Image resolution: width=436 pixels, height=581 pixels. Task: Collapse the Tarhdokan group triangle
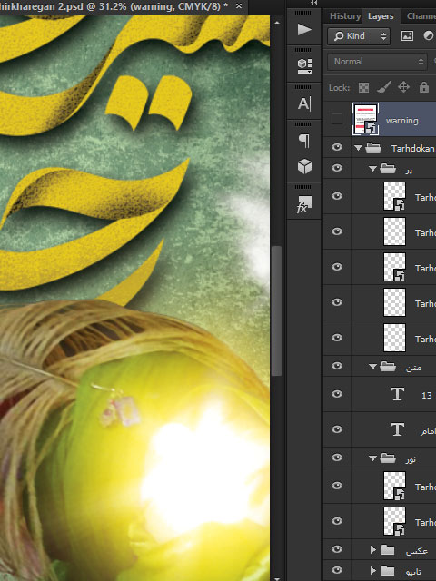click(358, 148)
